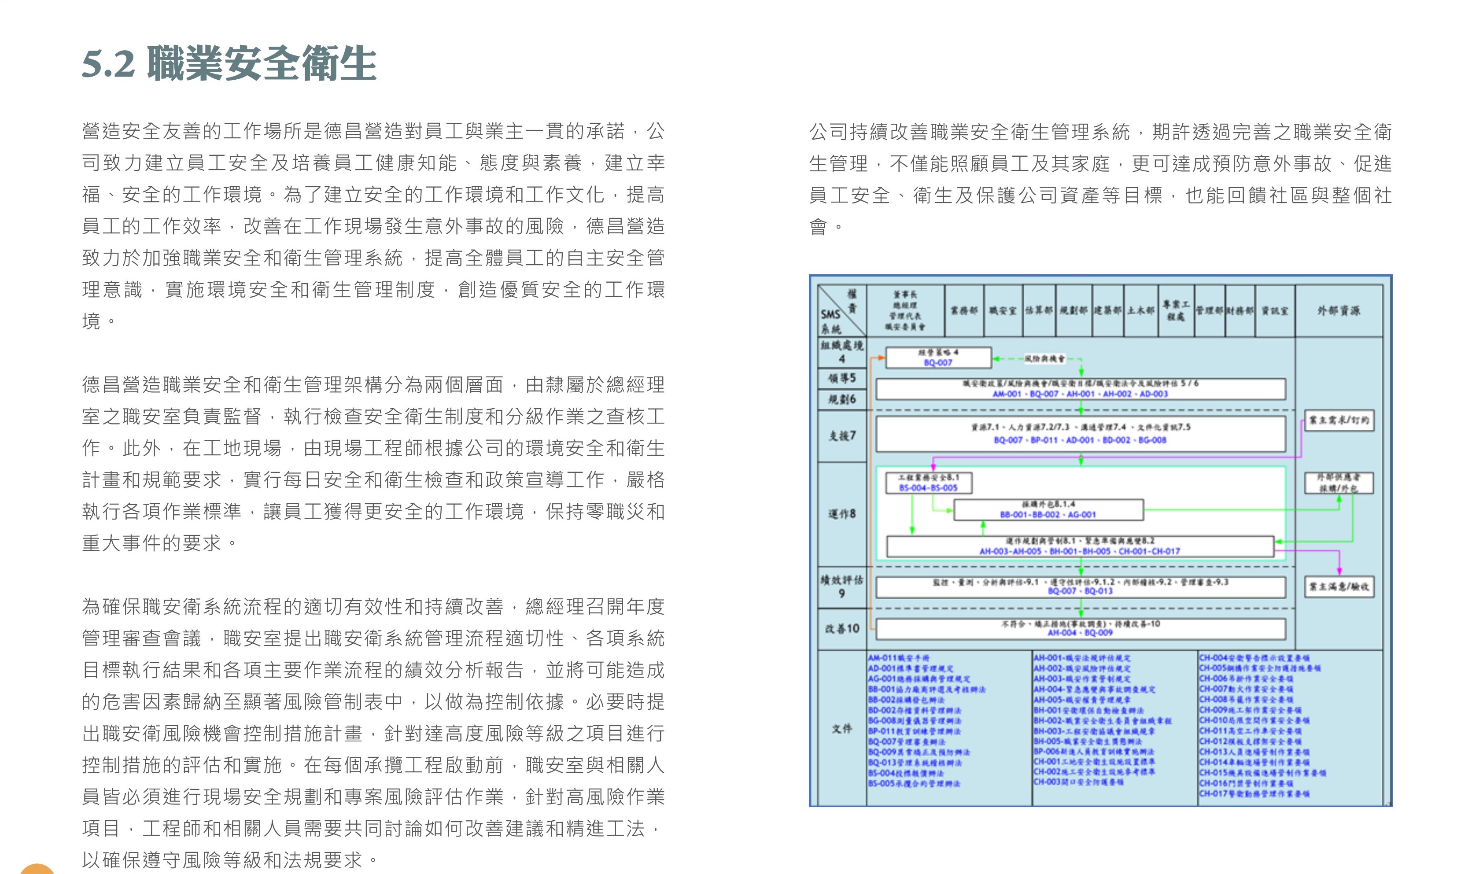Click the 資訊室 column header
The width and height of the screenshot is (1472, 874).
[1274, 310]
